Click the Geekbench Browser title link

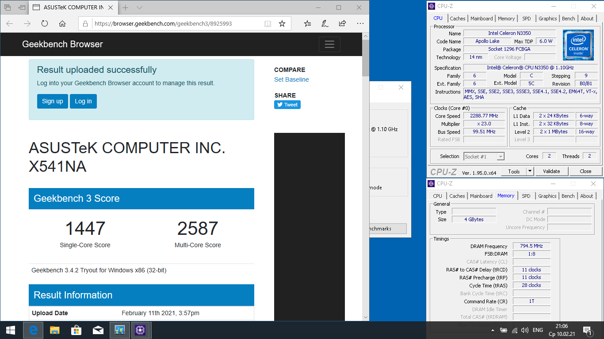click(x=62, y=44)
